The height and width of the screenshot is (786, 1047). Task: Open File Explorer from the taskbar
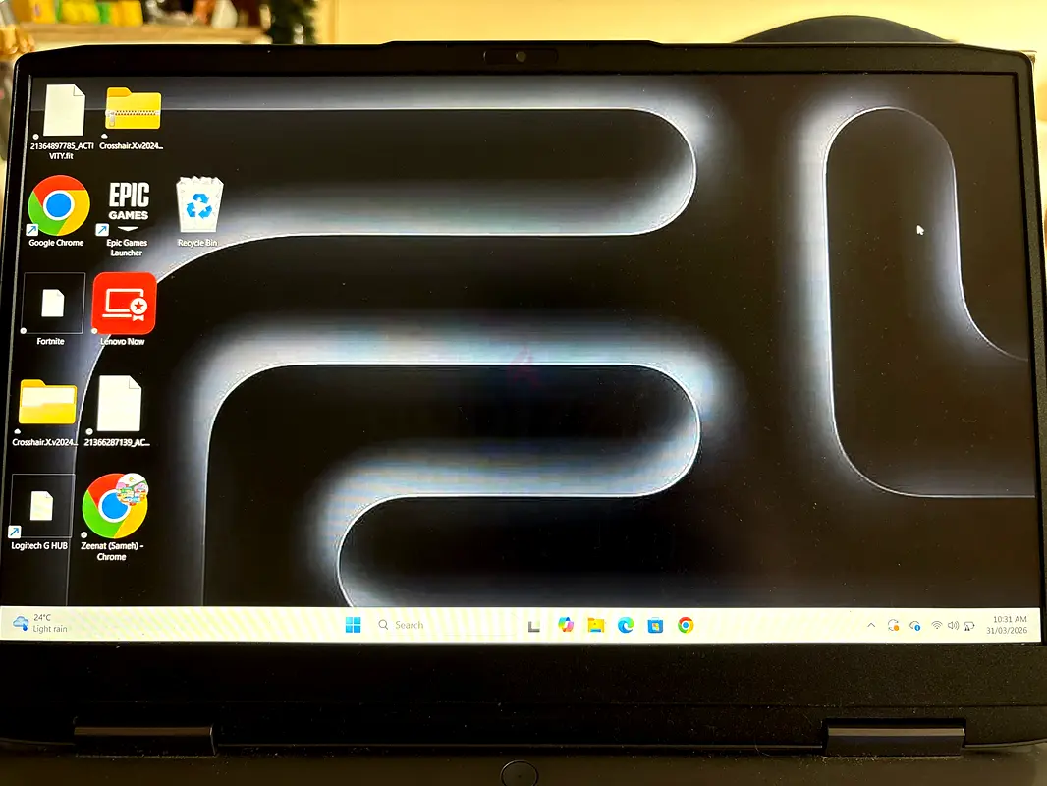click(x=595, y=625)
